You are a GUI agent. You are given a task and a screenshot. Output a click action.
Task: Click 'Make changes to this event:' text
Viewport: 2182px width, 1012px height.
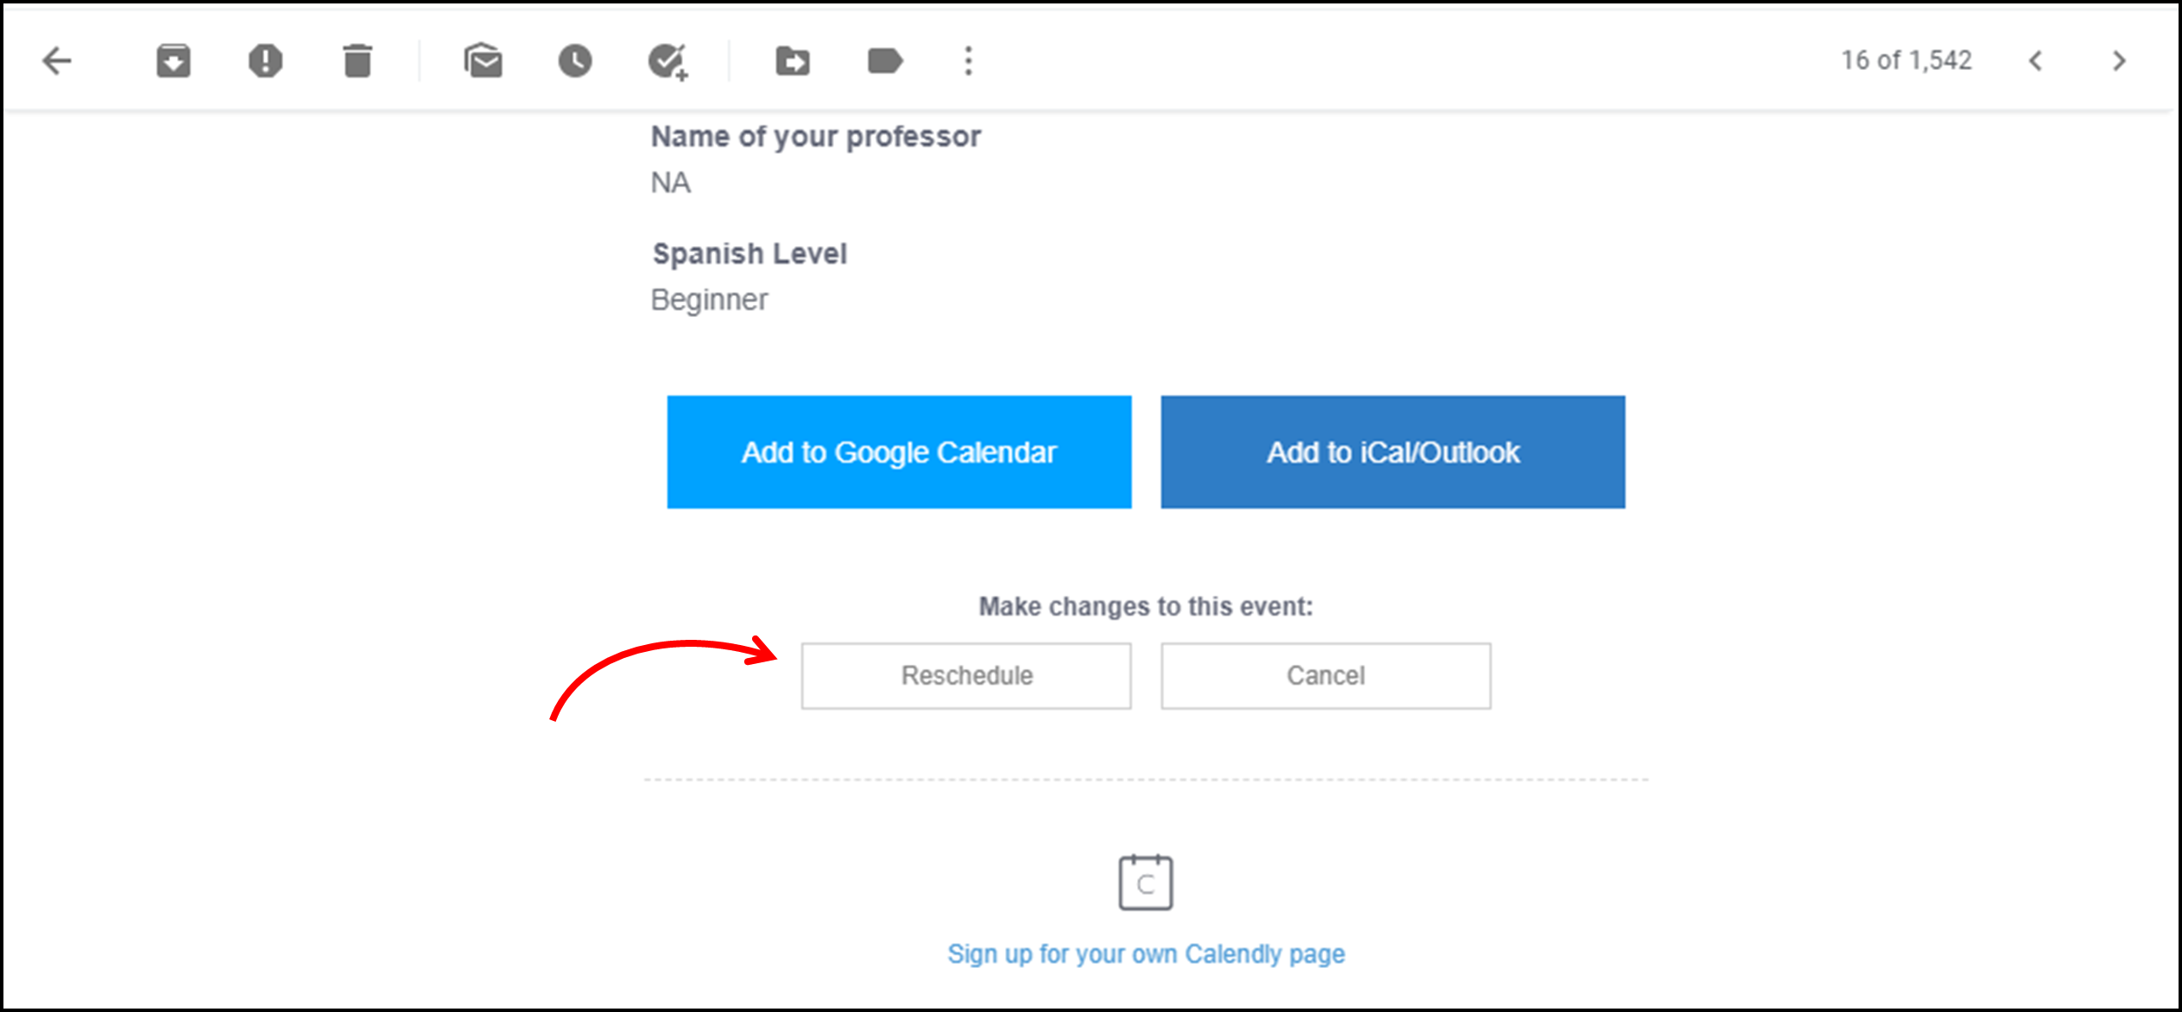1146,607
